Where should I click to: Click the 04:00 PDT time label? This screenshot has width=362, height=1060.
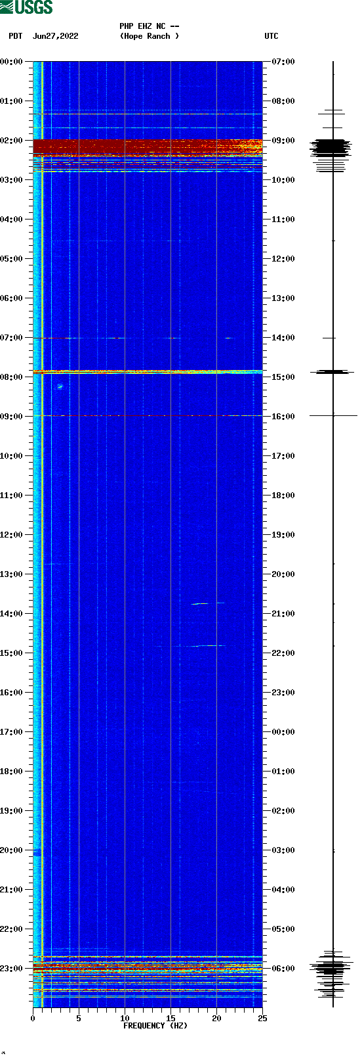12,219
